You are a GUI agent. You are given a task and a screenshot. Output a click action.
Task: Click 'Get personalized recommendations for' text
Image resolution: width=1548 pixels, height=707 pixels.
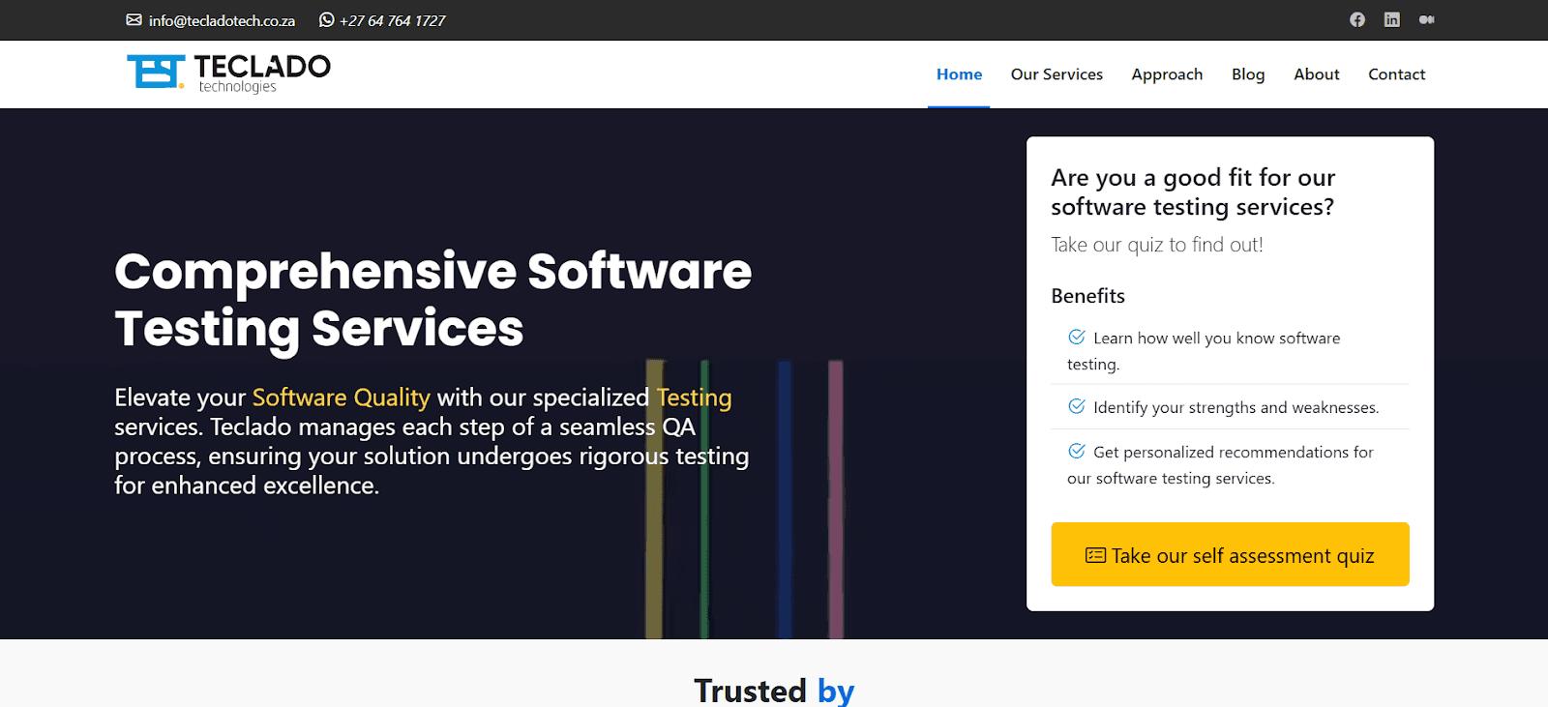[1234, 452]
